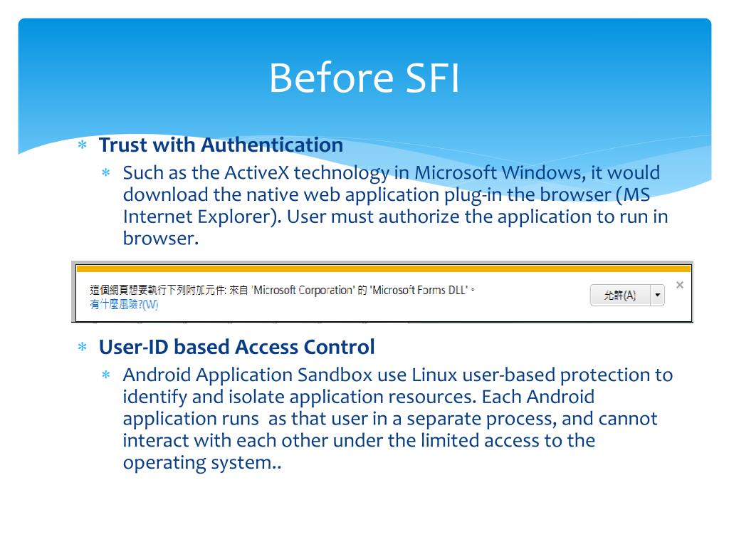Click the 允許(A) allow button

click(620, 295)
